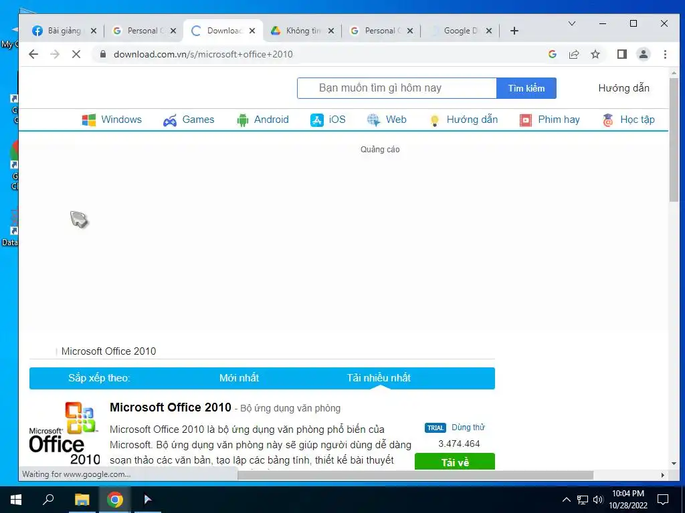
Task: Close the Download tab
Action: [x=252, y=31]
